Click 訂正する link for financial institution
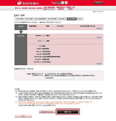The image size is (116, 121). point(99,37)
